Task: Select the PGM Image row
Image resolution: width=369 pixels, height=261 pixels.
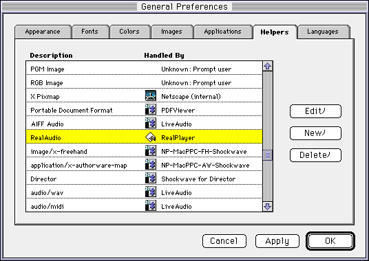Action: [x=144, y=68]
